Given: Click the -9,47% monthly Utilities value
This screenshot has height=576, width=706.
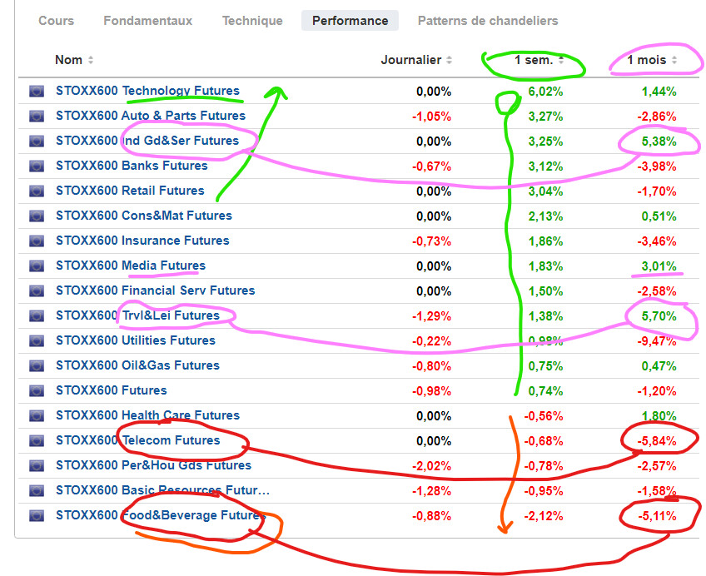Looking at the screenshot, I should 657,341.
